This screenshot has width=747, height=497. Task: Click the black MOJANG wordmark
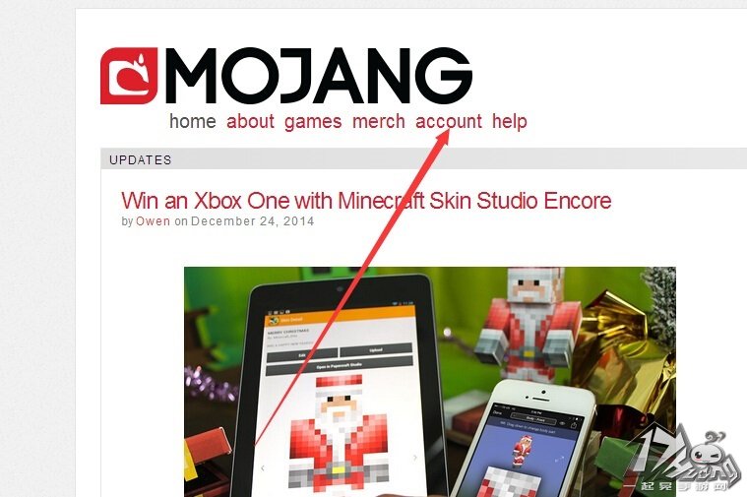tap(318, 76)
